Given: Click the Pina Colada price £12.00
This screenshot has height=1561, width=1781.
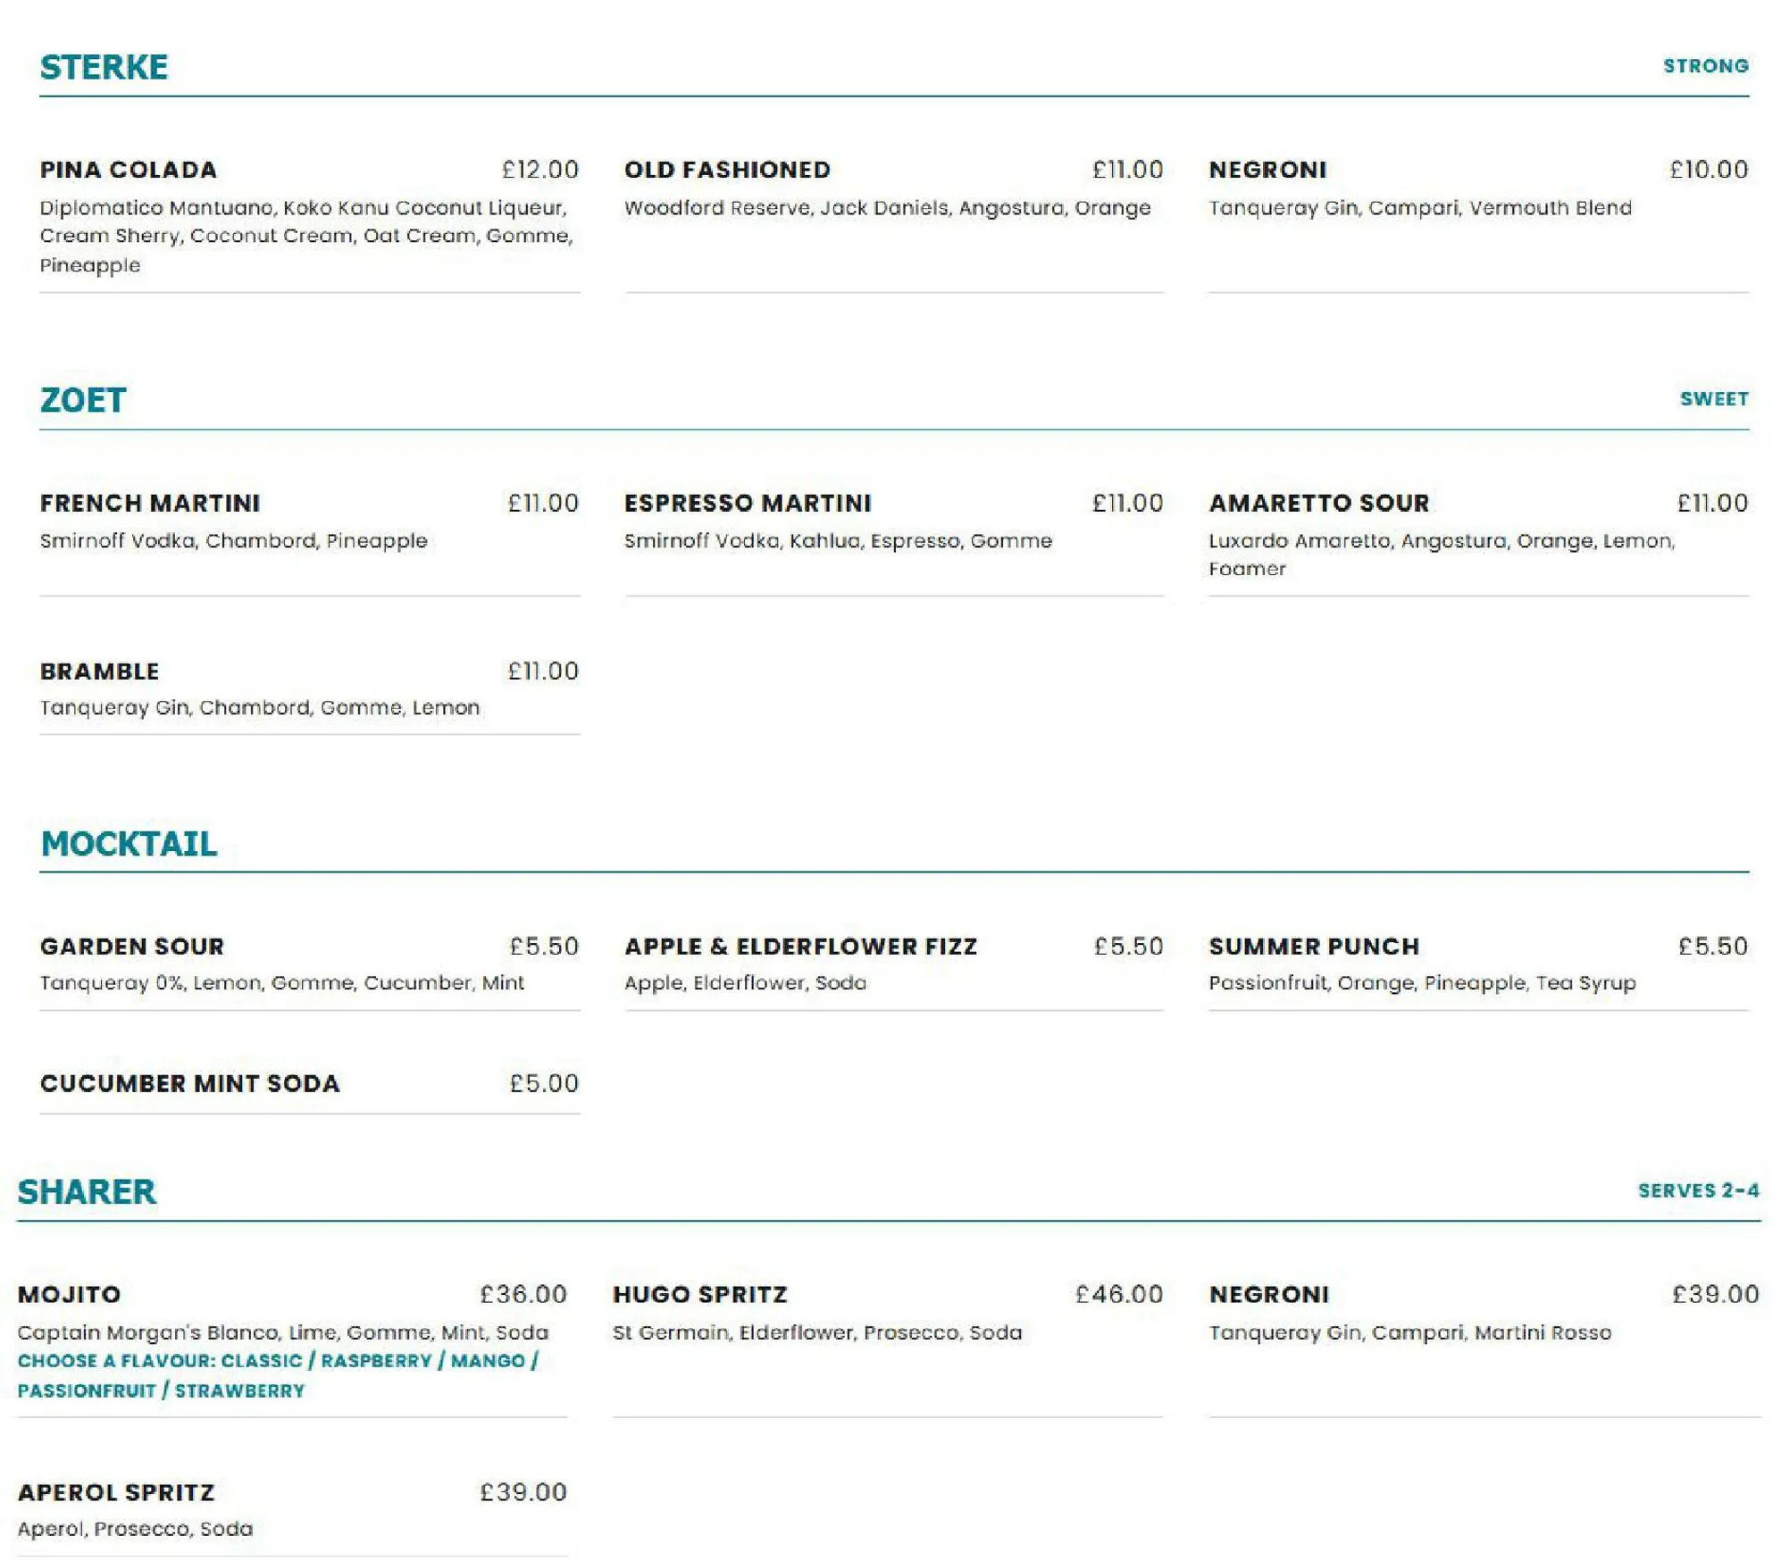Looking at the screenshot, I should tap(539, 170).
